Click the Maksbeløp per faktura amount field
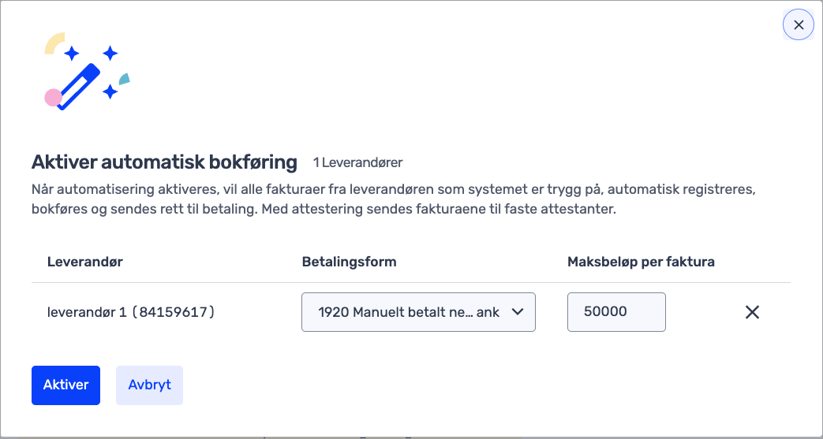This screenshot has width=823, height=439. (615, 312)
